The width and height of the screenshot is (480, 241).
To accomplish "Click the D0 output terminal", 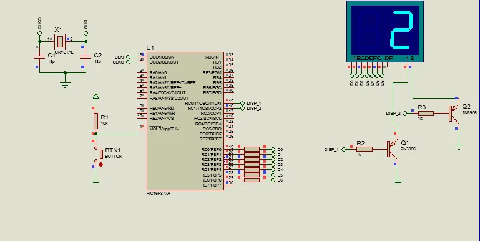I will tap(273, 149).
